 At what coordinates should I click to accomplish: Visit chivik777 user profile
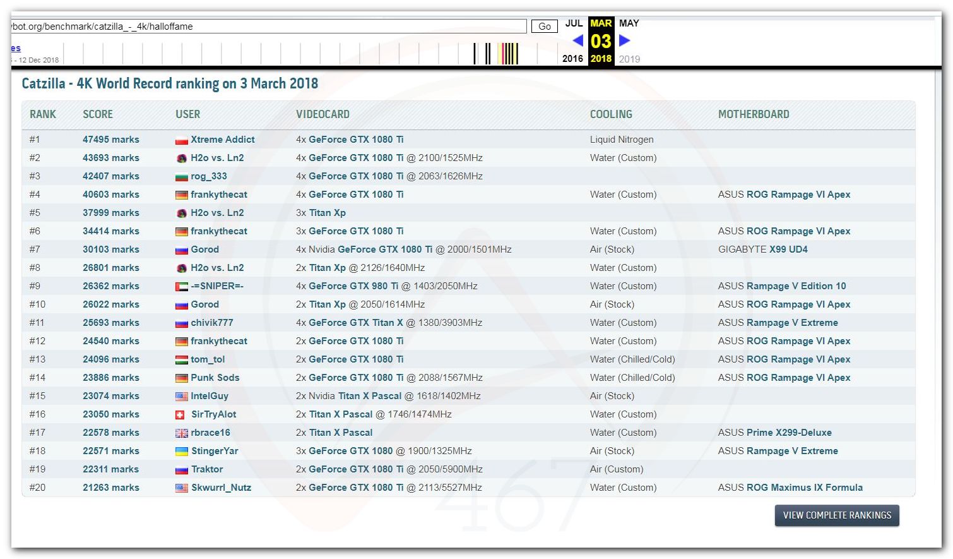coord(212,323)
